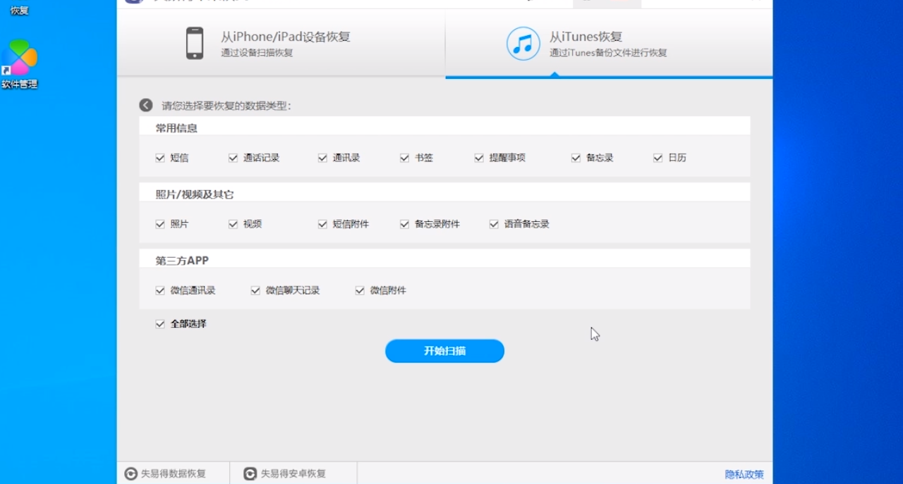Click the iPhone device icon
The image size is (903, 484).
click(x=195, y=43)
